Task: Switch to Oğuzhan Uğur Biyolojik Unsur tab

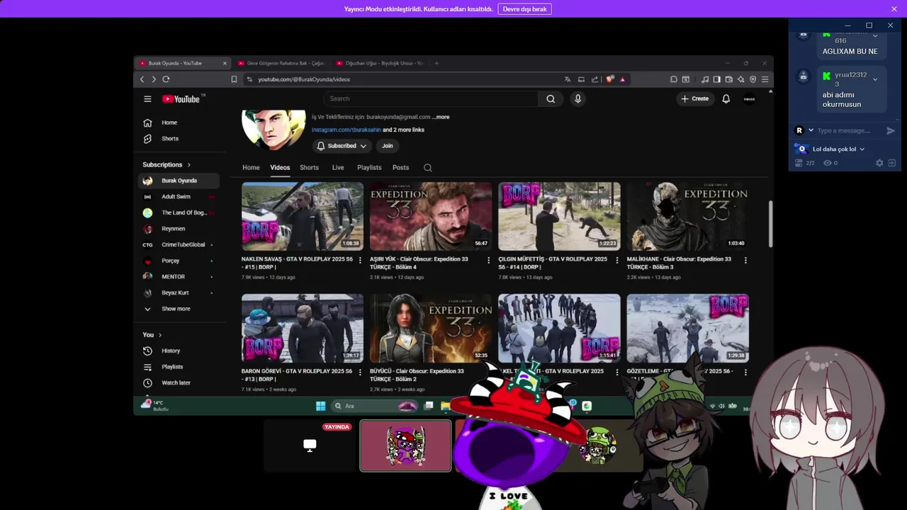Action: pos(380,63)
